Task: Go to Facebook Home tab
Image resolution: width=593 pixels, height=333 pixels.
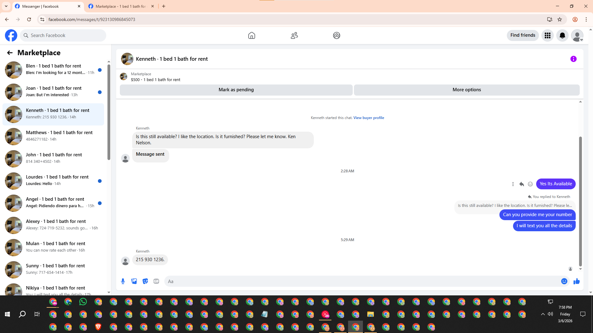Action: pos(251,35)
